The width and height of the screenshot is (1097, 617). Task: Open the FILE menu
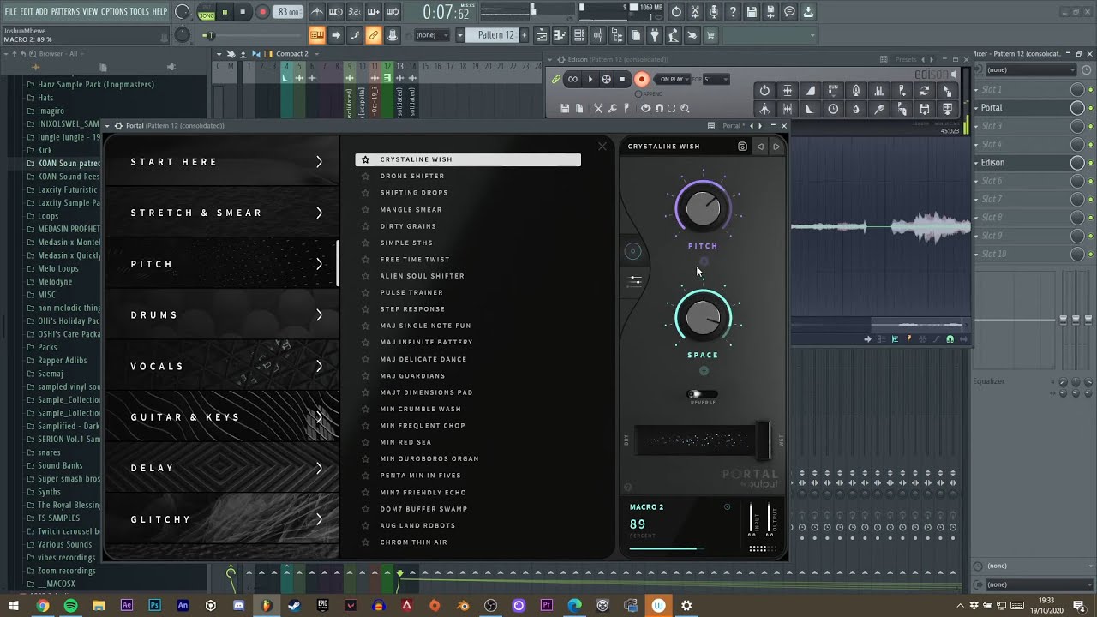pos(11,12)
